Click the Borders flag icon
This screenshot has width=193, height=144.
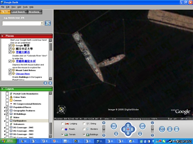pyautogui.click(x=88, y=129)
